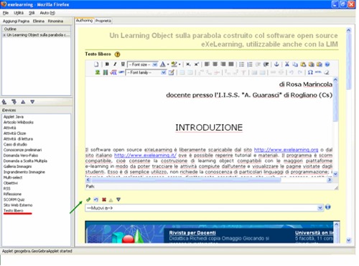Save the iDevice with the green checkmark
Viewport: 359px width, 266px height.
(x=88, y=199)
